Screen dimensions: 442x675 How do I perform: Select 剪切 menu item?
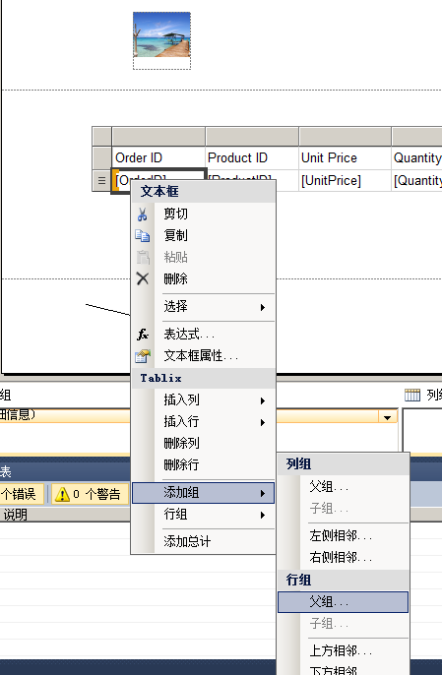pyautogui.click(x=204, y=214)
